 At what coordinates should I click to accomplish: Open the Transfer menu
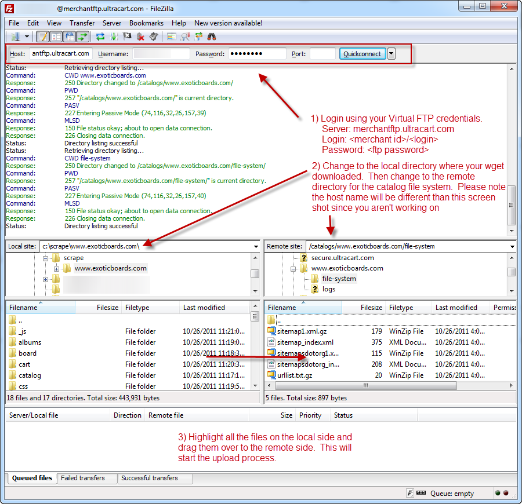[x=82, y=23]
